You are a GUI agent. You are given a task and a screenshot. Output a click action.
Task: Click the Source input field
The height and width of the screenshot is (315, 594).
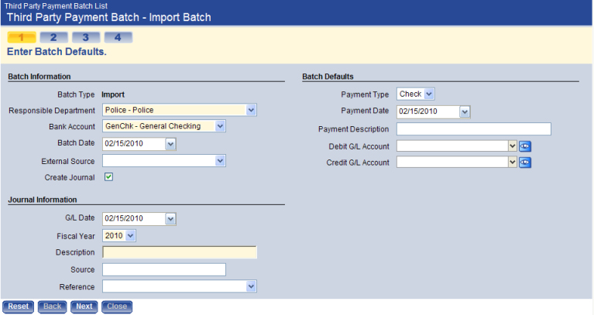(163, 269)
